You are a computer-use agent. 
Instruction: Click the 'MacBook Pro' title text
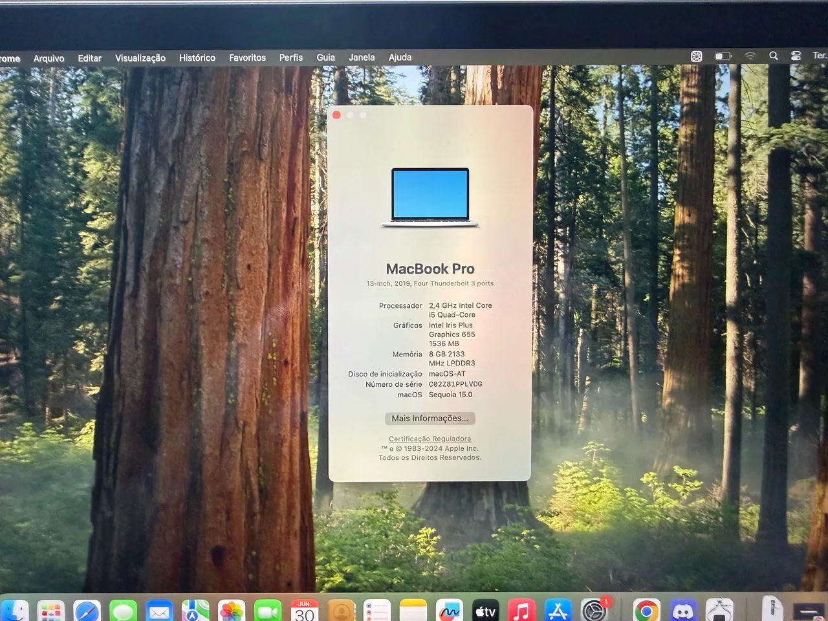pyautogui.click(x=430, y=268)
